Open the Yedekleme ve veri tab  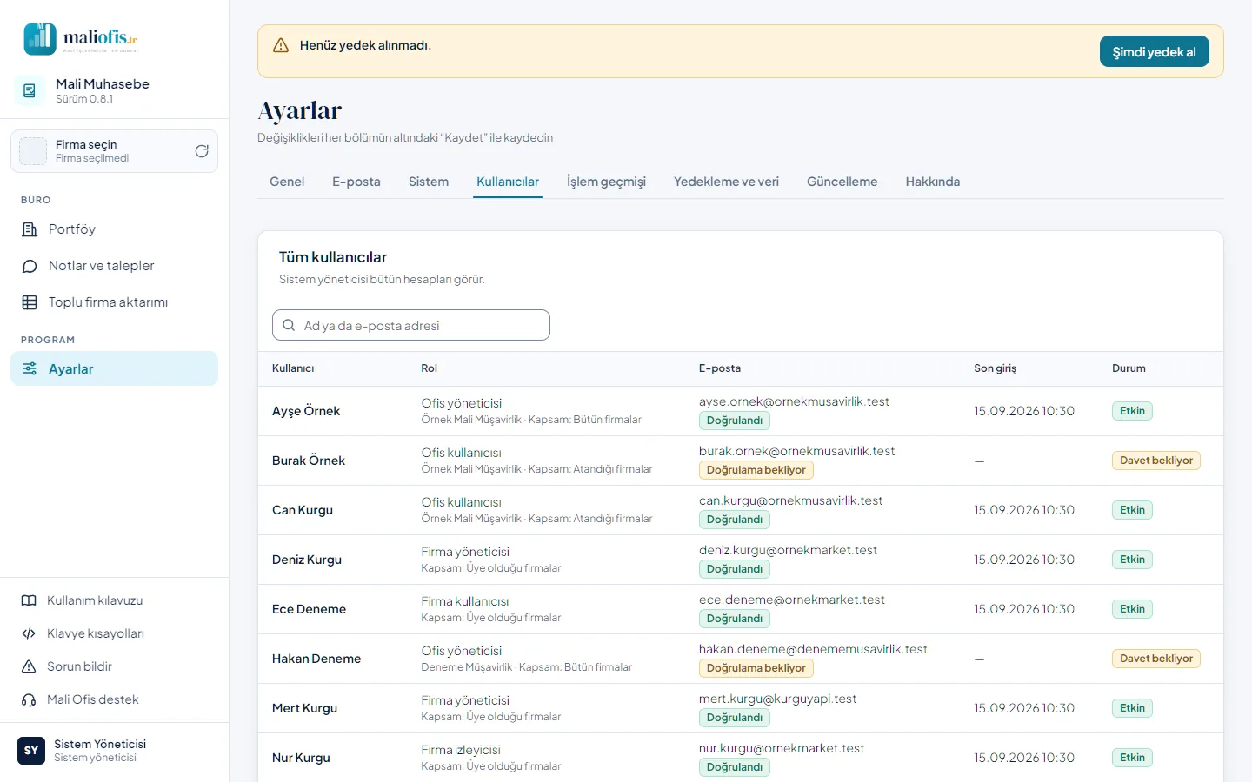click(726, 182)
